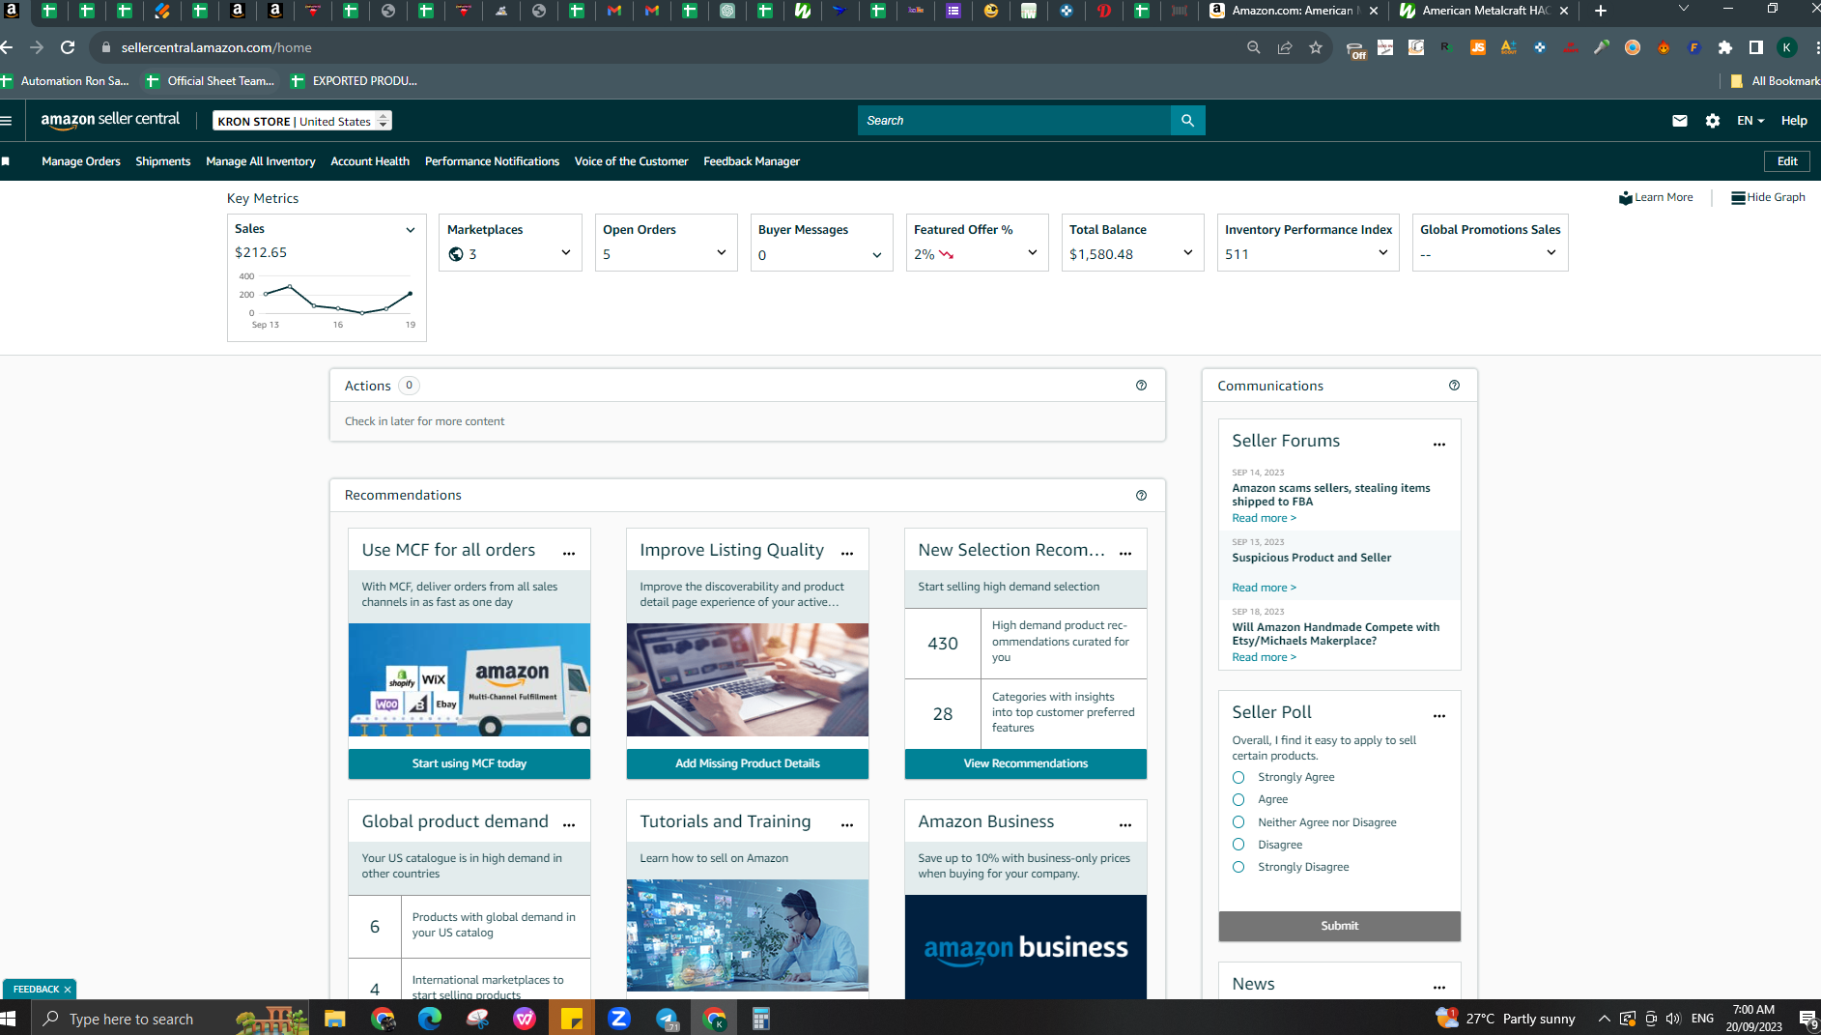Open Sticky Notes from the taskbar
The image size is (1821, 1035).
(x=572, y=1019)
